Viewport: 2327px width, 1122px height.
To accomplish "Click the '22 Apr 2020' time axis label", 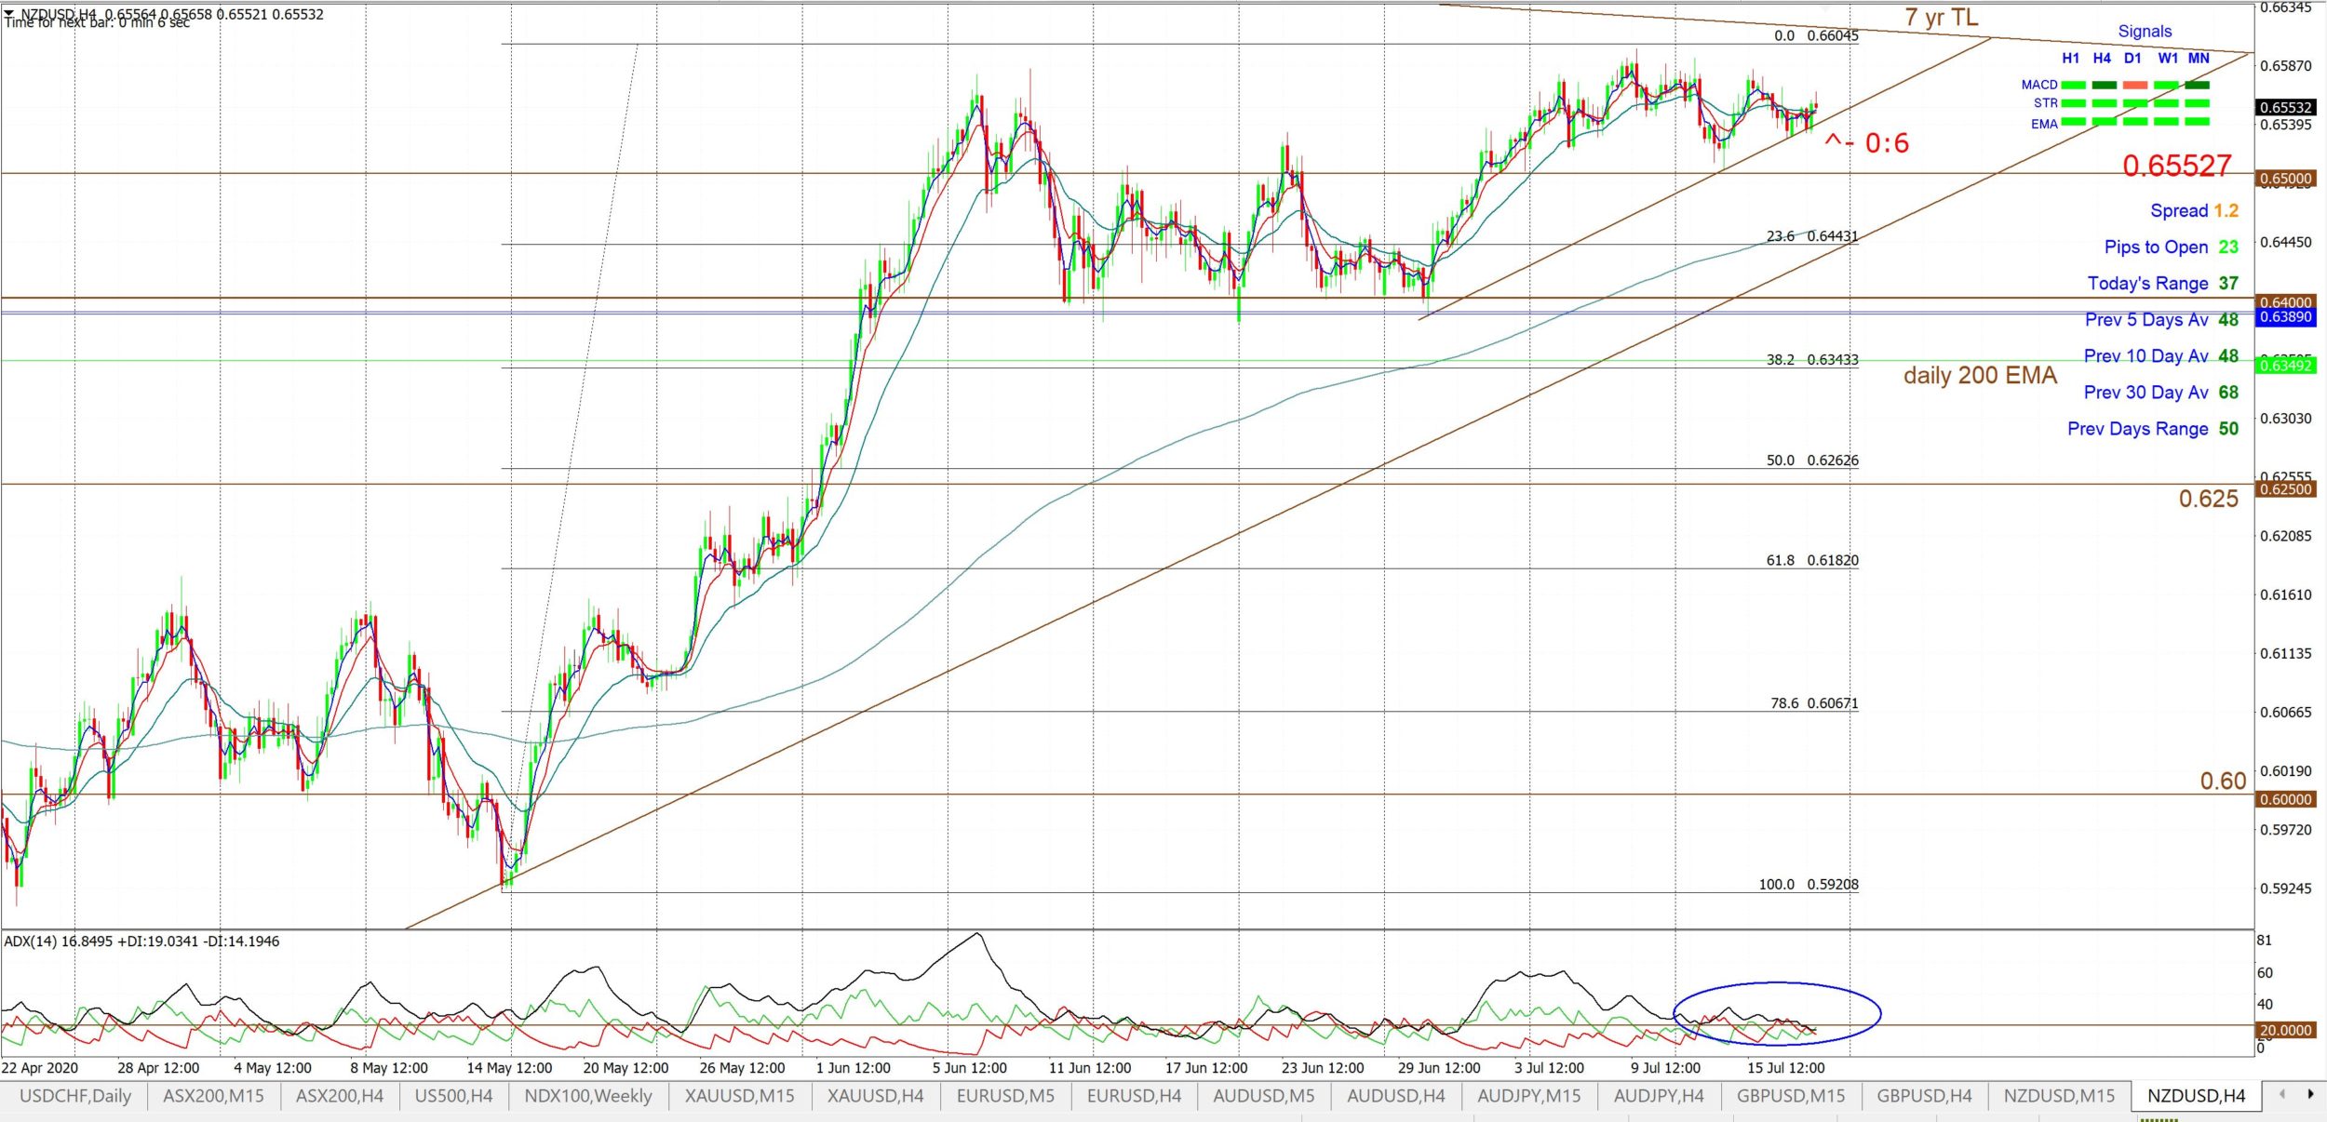I will [40, 1068].
